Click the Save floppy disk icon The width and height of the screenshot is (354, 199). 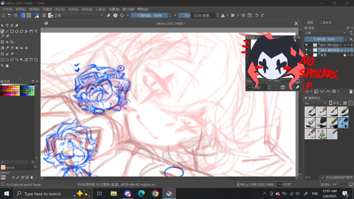(15, 15)
